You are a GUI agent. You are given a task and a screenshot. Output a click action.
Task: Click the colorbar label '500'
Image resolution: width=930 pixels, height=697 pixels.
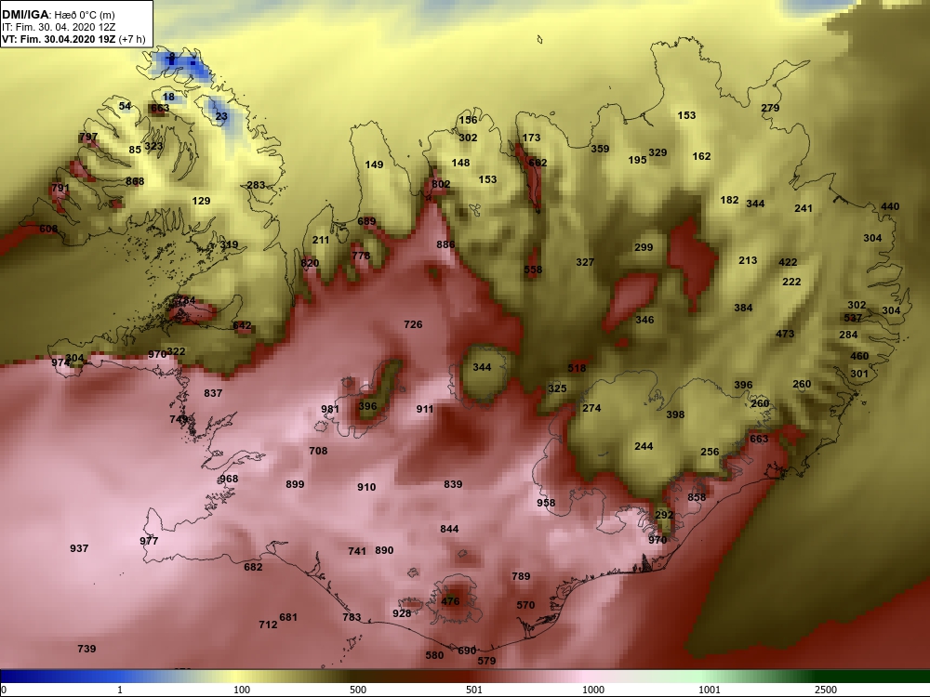tap(358, 690)
